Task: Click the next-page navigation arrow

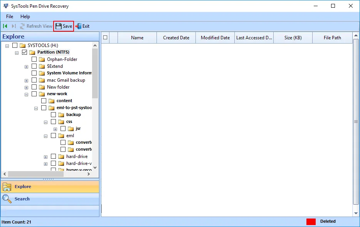Action: click(x=13, y=26)
